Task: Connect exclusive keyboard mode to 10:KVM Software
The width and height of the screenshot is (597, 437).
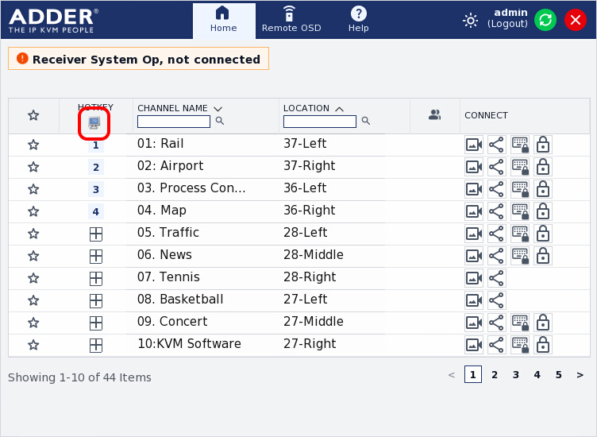Action: coord(520,345)
